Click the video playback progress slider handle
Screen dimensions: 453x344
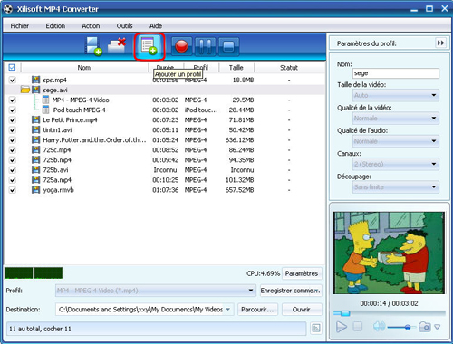345,313
